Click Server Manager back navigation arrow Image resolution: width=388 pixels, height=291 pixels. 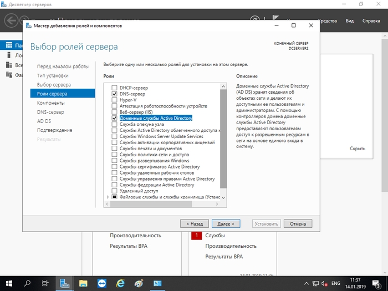click(11, 21)
